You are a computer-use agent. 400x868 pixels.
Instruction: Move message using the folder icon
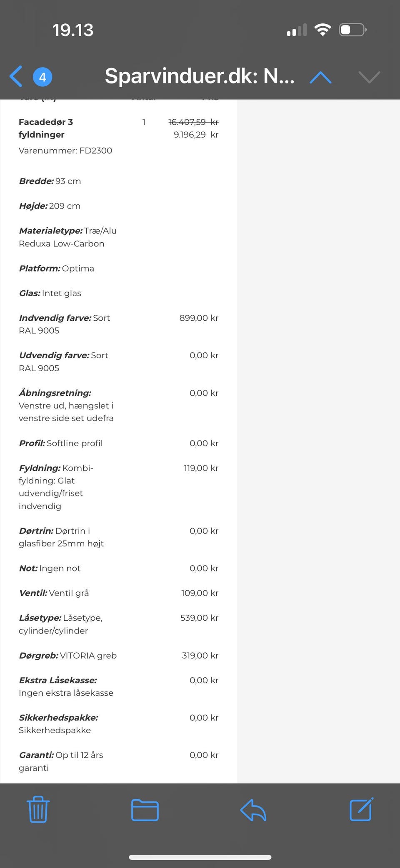click(145, 810)
